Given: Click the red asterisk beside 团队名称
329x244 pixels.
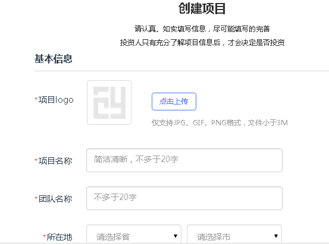Looking at the screenshot, I should (36, 198).
